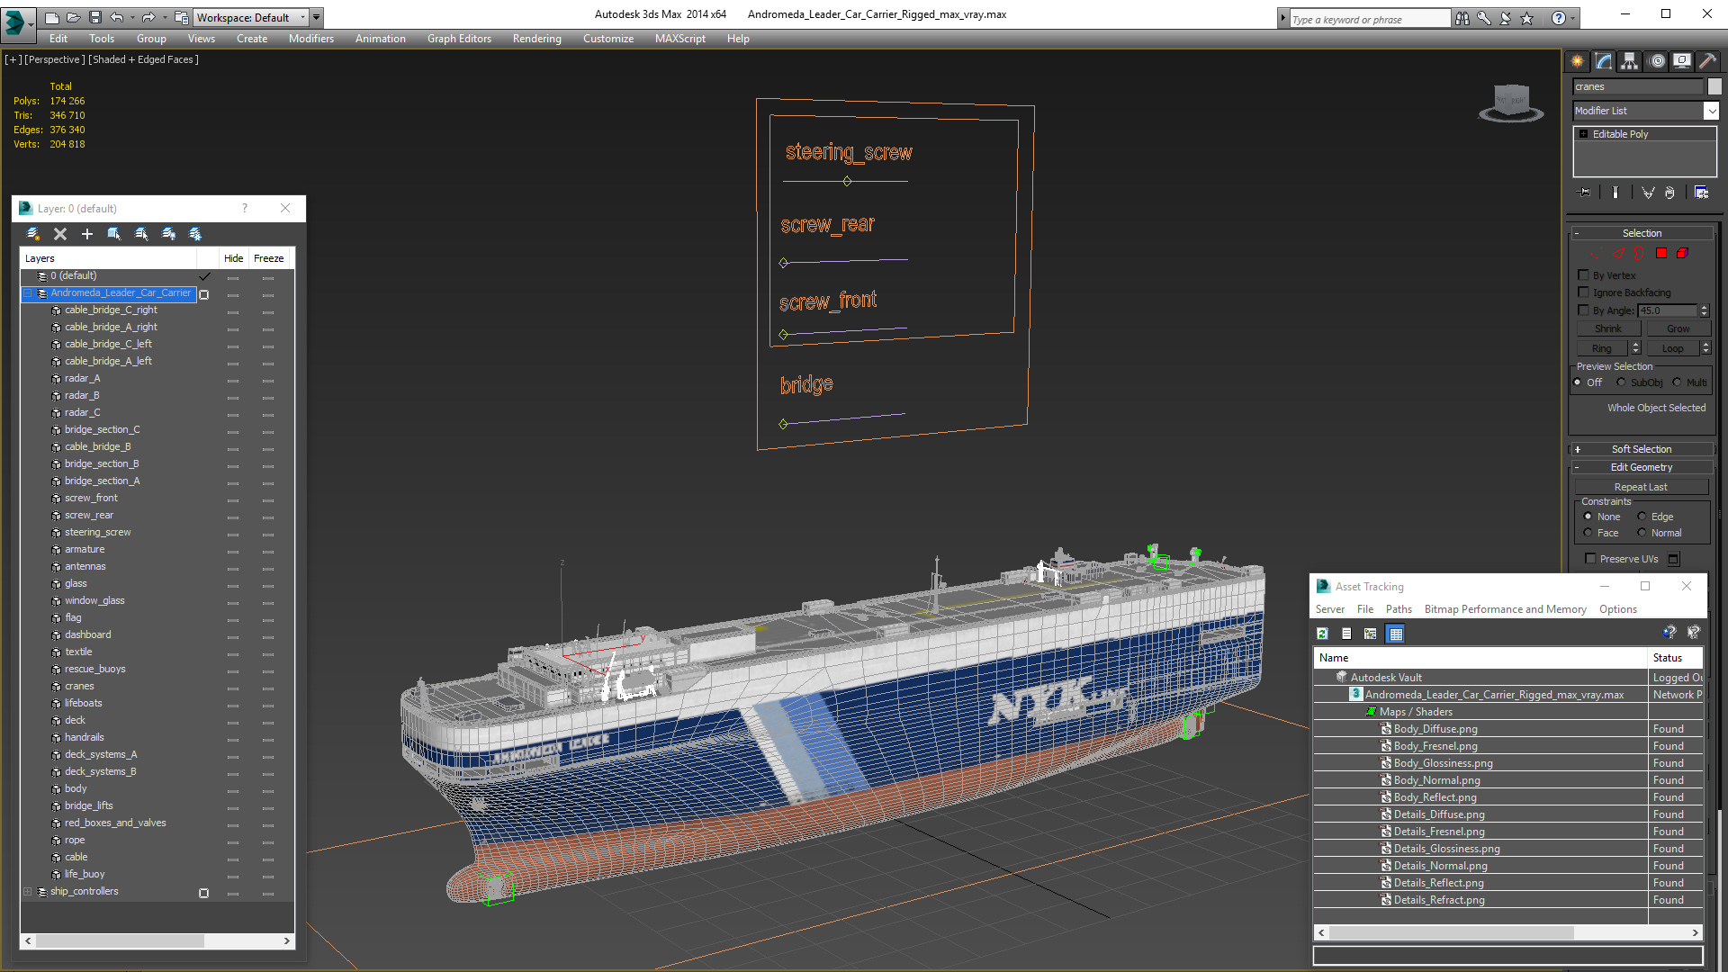
Task: Click Delete Layer X icon in Layer dialog
Action: pos(60,234)
